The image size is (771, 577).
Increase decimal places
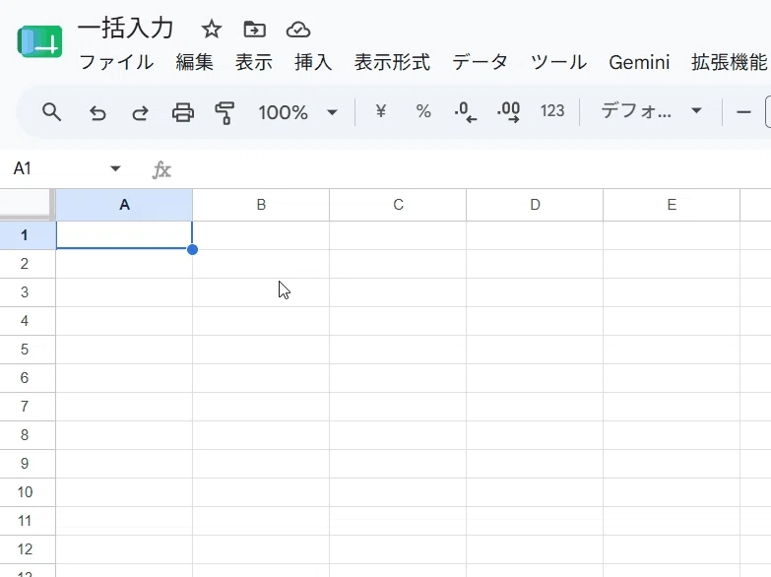[x=508, y=112]
